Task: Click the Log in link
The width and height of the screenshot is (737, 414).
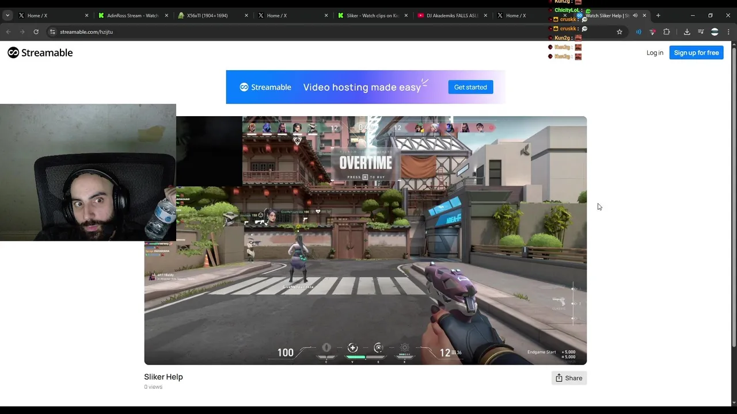Action: point(655,53)
